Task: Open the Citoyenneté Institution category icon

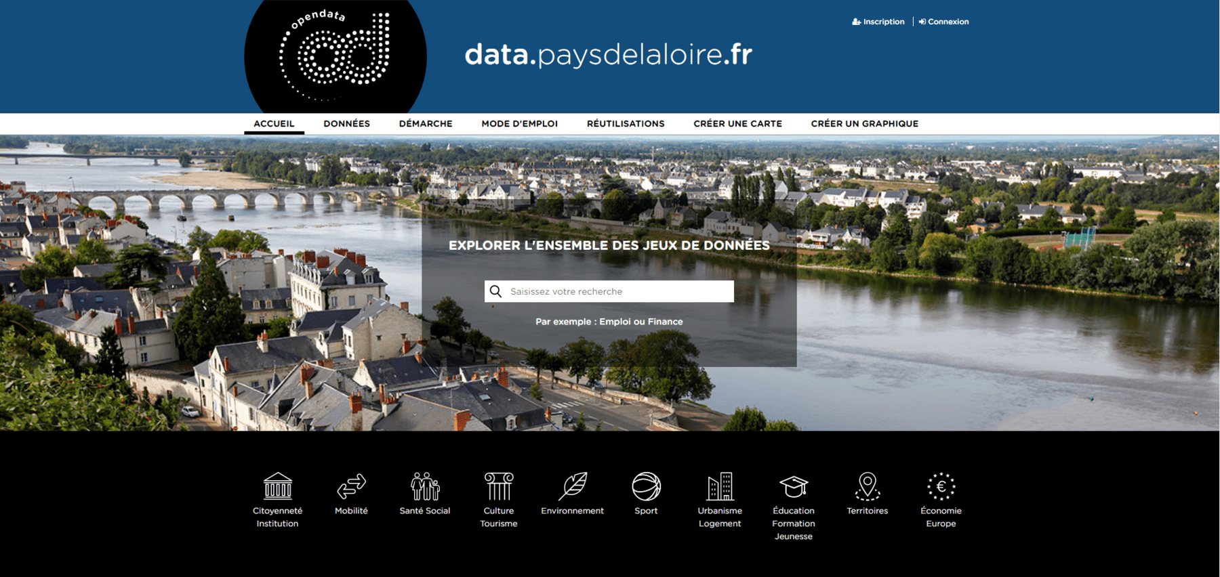Action: [278, 486]
